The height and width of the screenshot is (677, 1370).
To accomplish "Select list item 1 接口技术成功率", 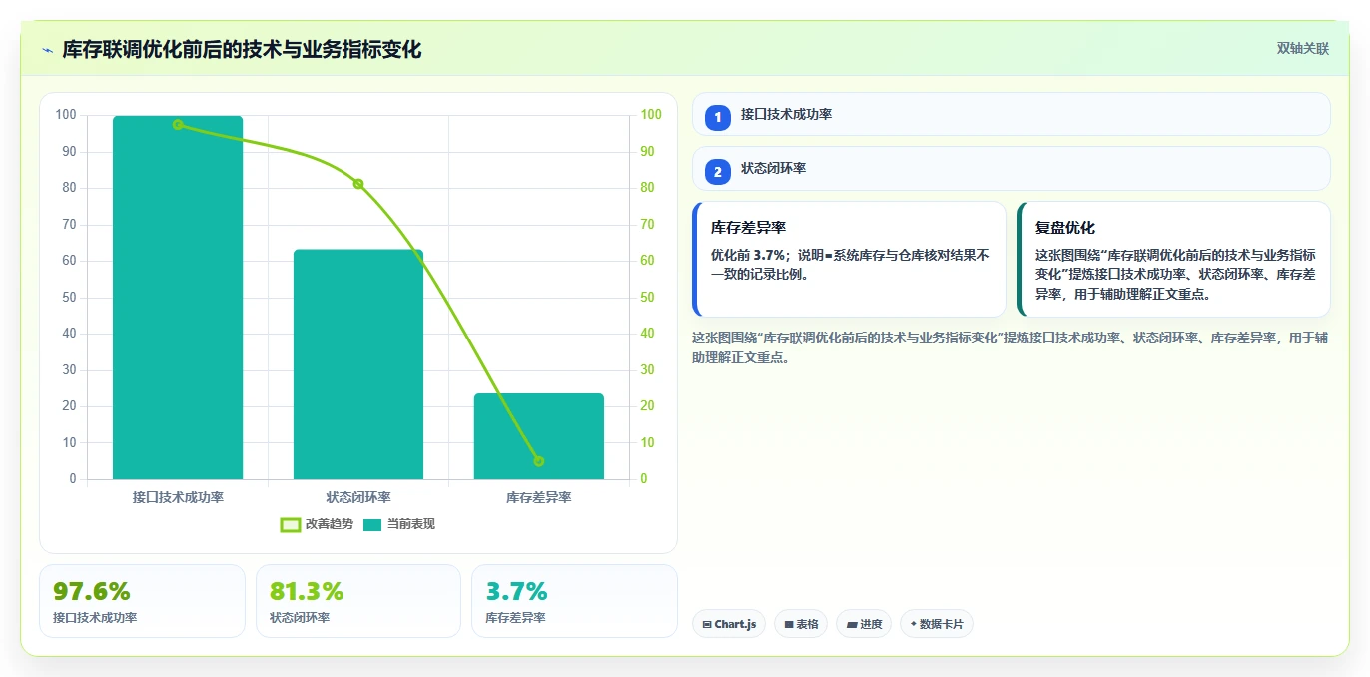I will tap(1011, 114).
